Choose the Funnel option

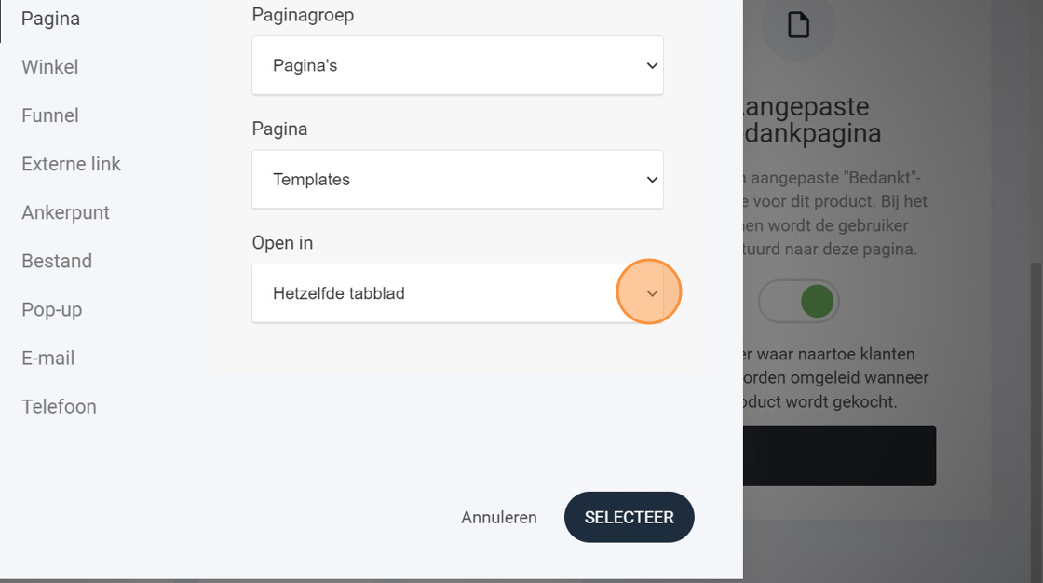[50, 115]
